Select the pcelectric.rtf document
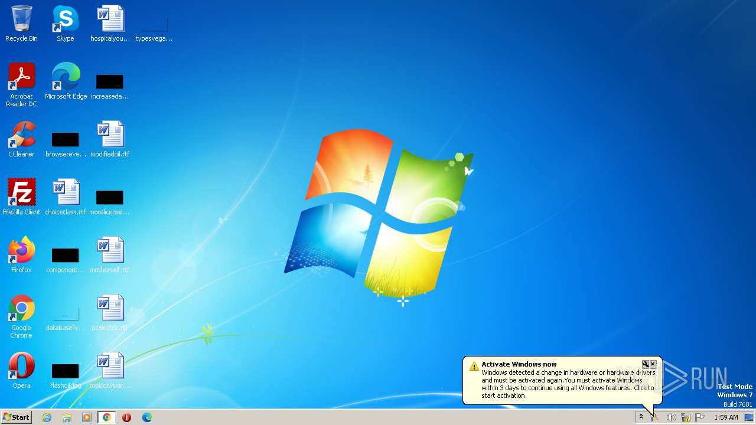 coord(110,313)
